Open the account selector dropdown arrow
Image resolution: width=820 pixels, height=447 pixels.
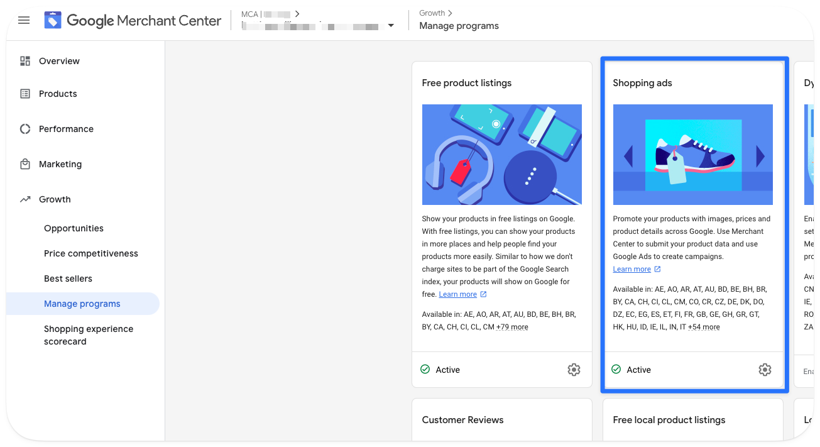(391, 26)
